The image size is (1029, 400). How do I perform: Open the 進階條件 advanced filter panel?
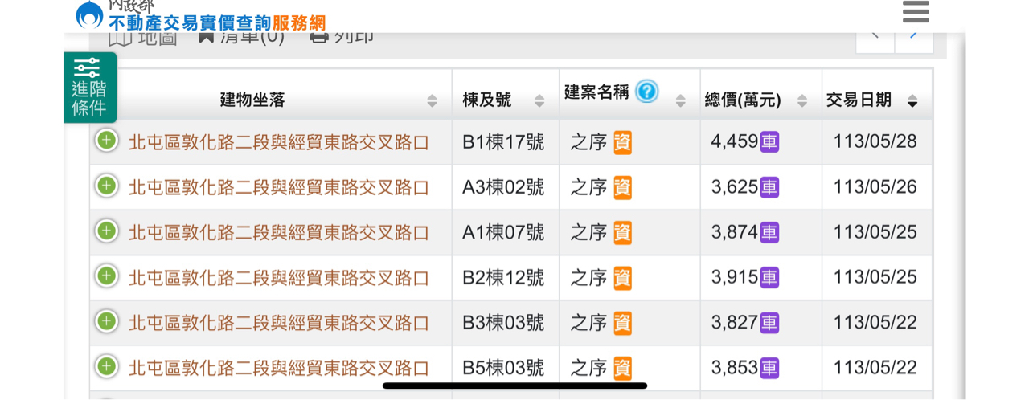coord(89,88)
